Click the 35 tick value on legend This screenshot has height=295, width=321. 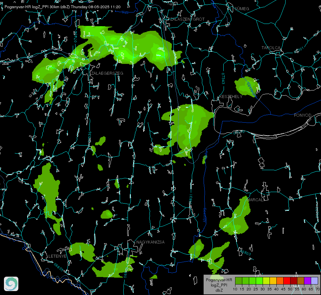coord(270,289)
